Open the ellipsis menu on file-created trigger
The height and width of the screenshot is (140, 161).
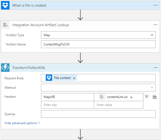point(155,5)
